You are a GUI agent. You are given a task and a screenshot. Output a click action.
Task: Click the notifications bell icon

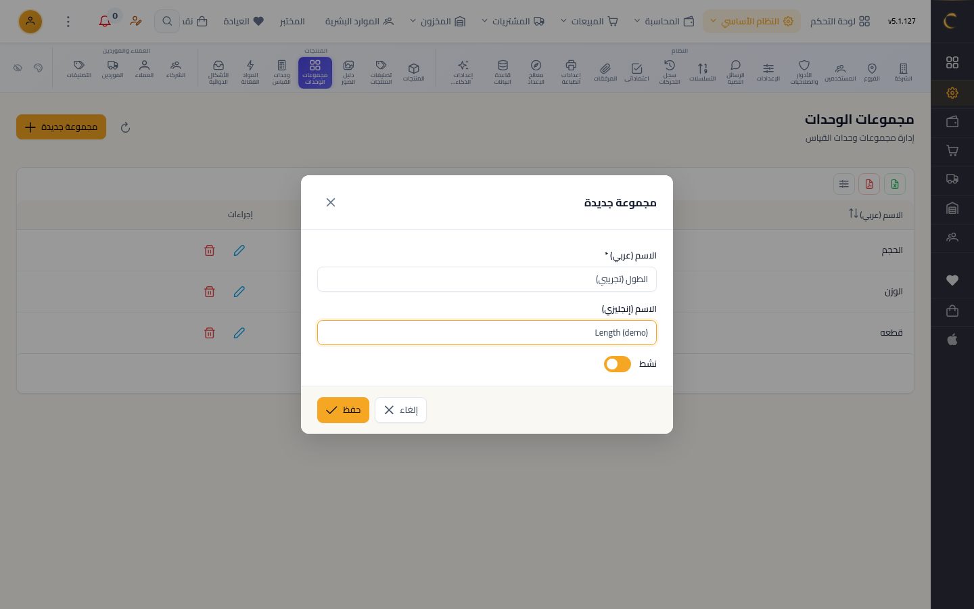click(105, 22)
